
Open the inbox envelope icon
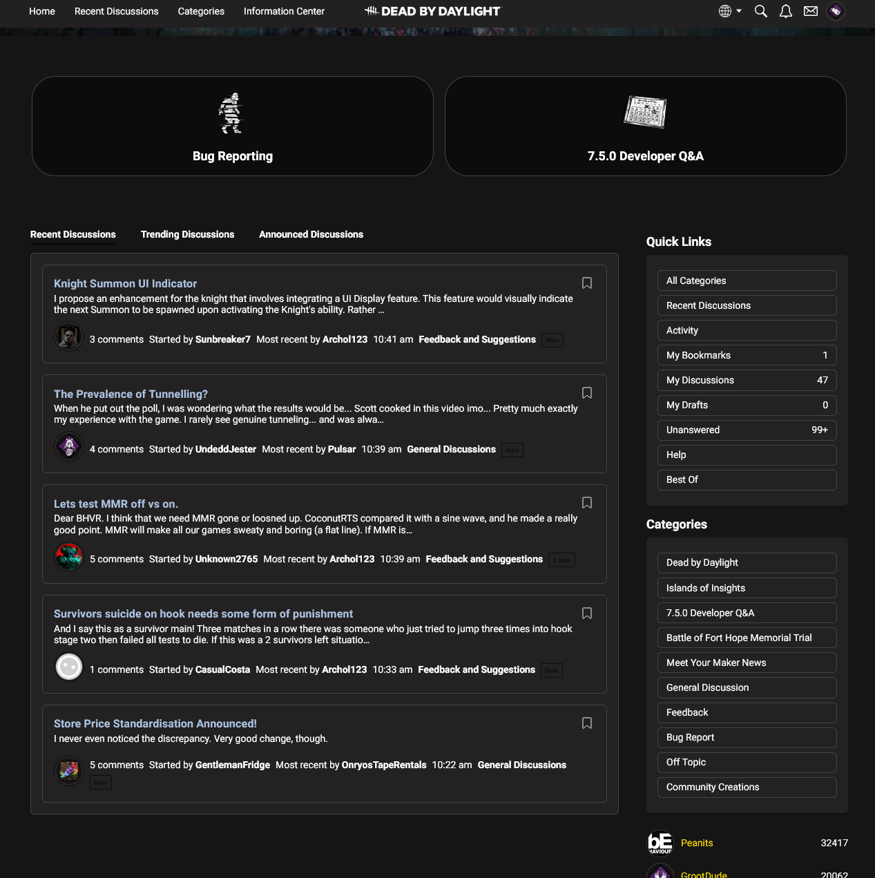click(x=811, y=11)
